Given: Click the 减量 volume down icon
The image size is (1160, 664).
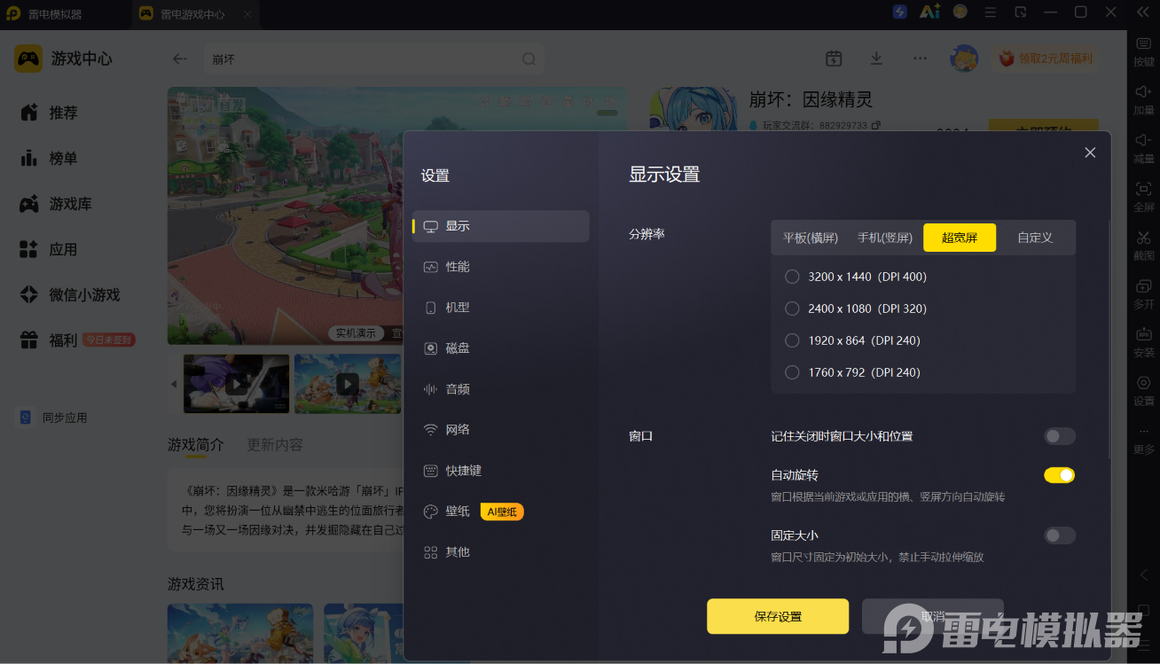Looking at the screenshot, I should click(x=1144, y=140).
